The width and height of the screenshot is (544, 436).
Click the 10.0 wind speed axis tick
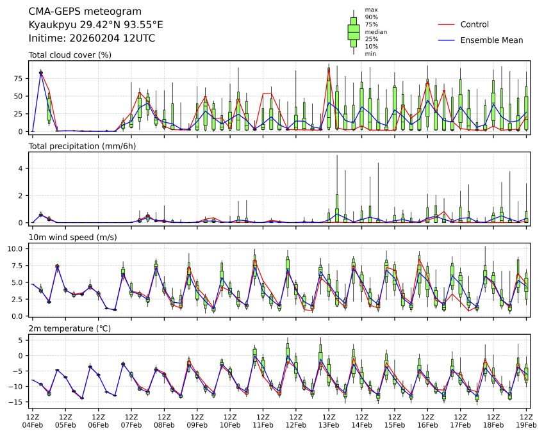(x=17, y=248)
